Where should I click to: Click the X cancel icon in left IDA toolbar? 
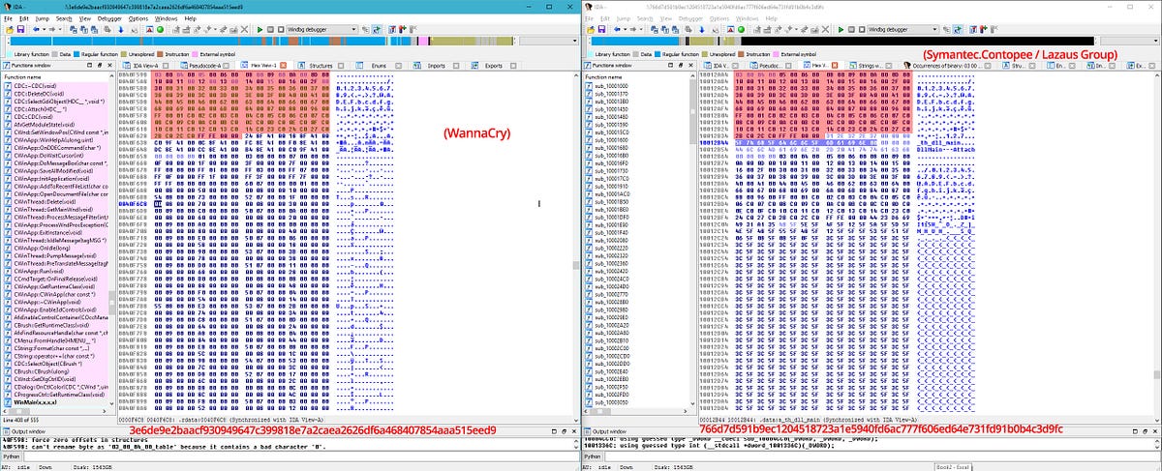pyautogui.click(x=244, y=29)
